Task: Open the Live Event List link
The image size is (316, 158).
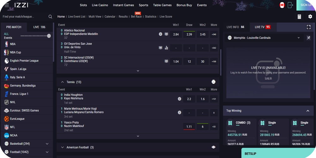Action: 76,16
